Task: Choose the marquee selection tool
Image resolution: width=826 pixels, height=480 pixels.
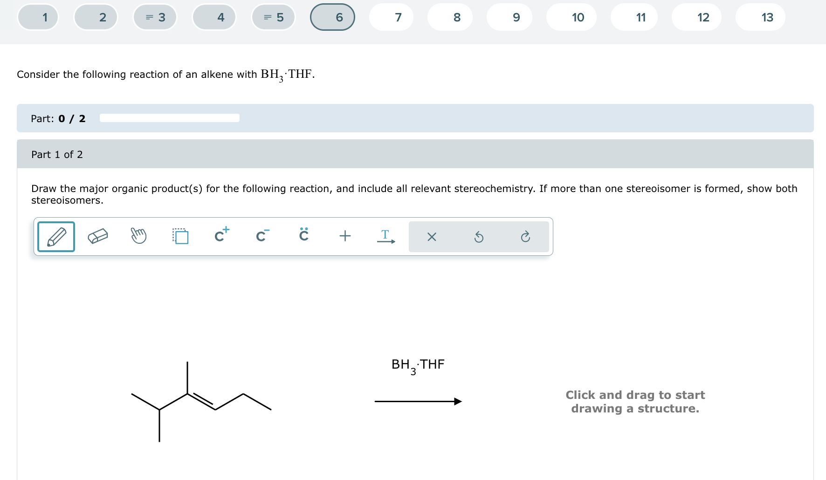Action: coord(180,236)
